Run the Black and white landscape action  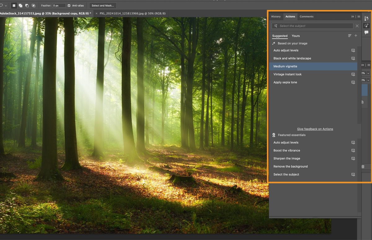coord(293,58)
